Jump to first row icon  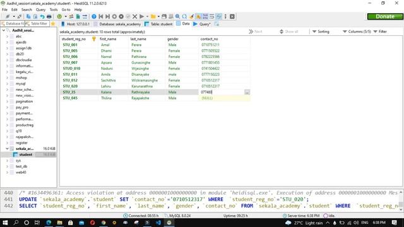coord(101,16)
